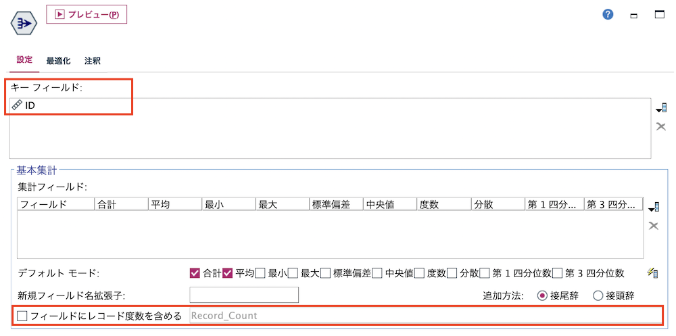The height and width of the screenshot is (336, 676).
Task: Click the フィールド column header
Action: (55, 204)
